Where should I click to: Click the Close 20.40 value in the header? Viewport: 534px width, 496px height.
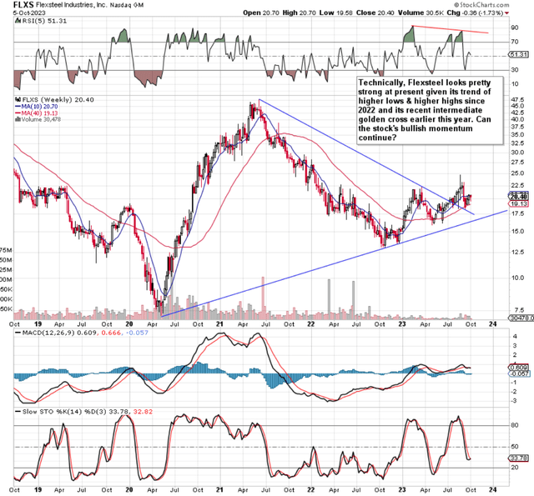click(375, 13)
